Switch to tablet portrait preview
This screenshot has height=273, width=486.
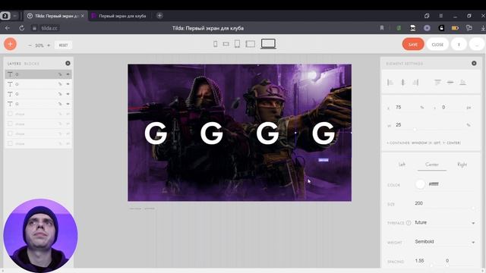[237, 44]
